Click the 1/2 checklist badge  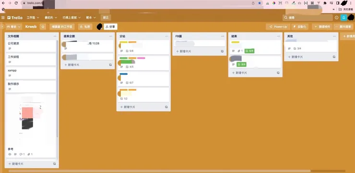[124, 99]
